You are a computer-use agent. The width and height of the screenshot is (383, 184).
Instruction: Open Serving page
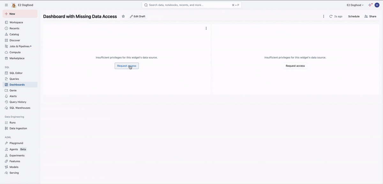point(20,173)
